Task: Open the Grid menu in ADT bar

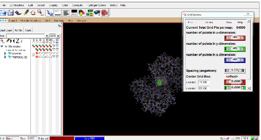Action: pos(47,21)
